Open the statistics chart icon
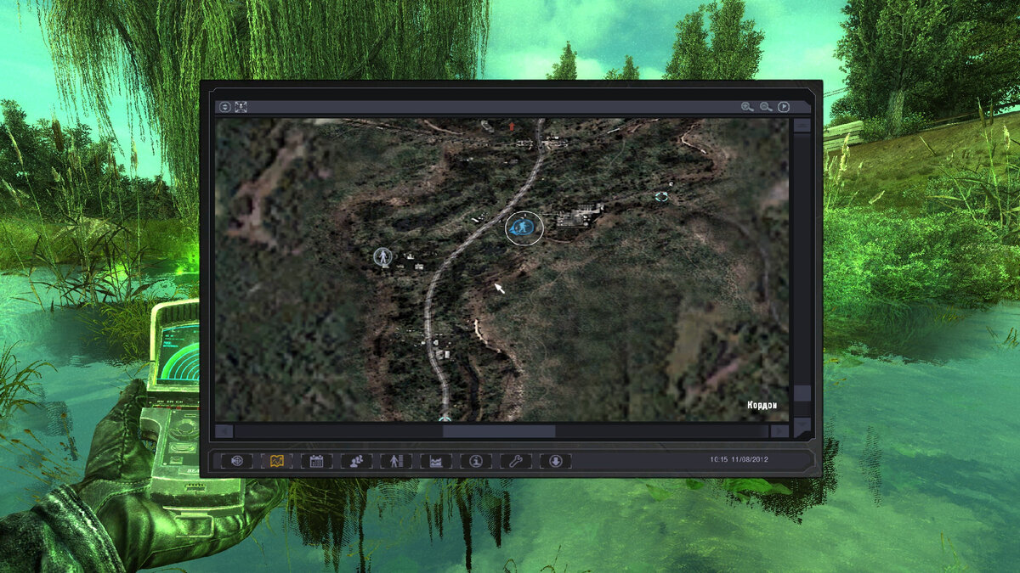 pyautogui.click(x=436, y=461)
